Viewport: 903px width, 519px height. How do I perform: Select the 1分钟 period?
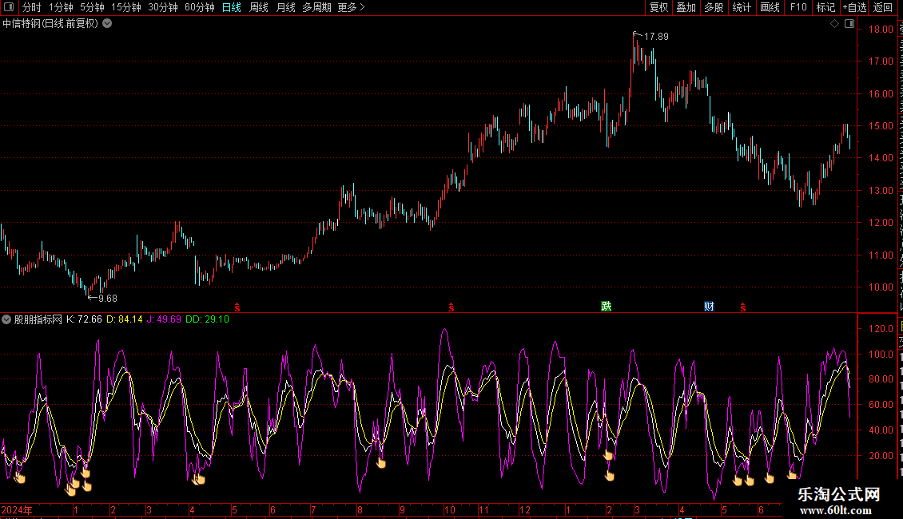(61, 7)
